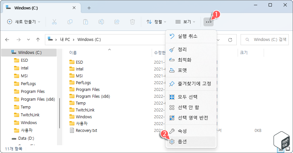Viewport: 293px width, 153px height.
Task: Click the Windows (C:) search box
Action: (265, 40)
